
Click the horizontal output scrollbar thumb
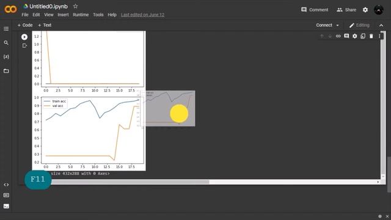[130, 182]
